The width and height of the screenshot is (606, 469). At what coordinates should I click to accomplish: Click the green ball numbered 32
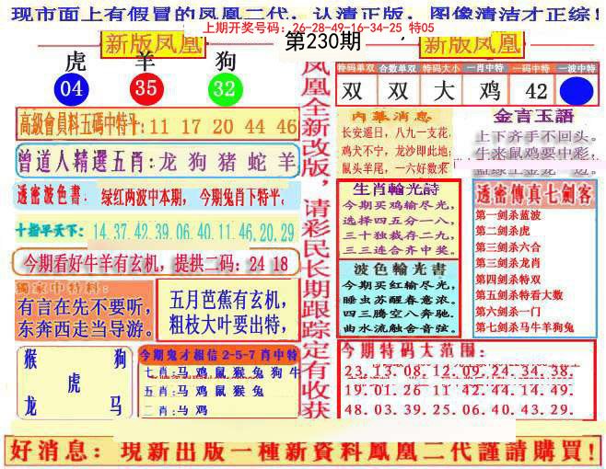click(x=226, y=89)
